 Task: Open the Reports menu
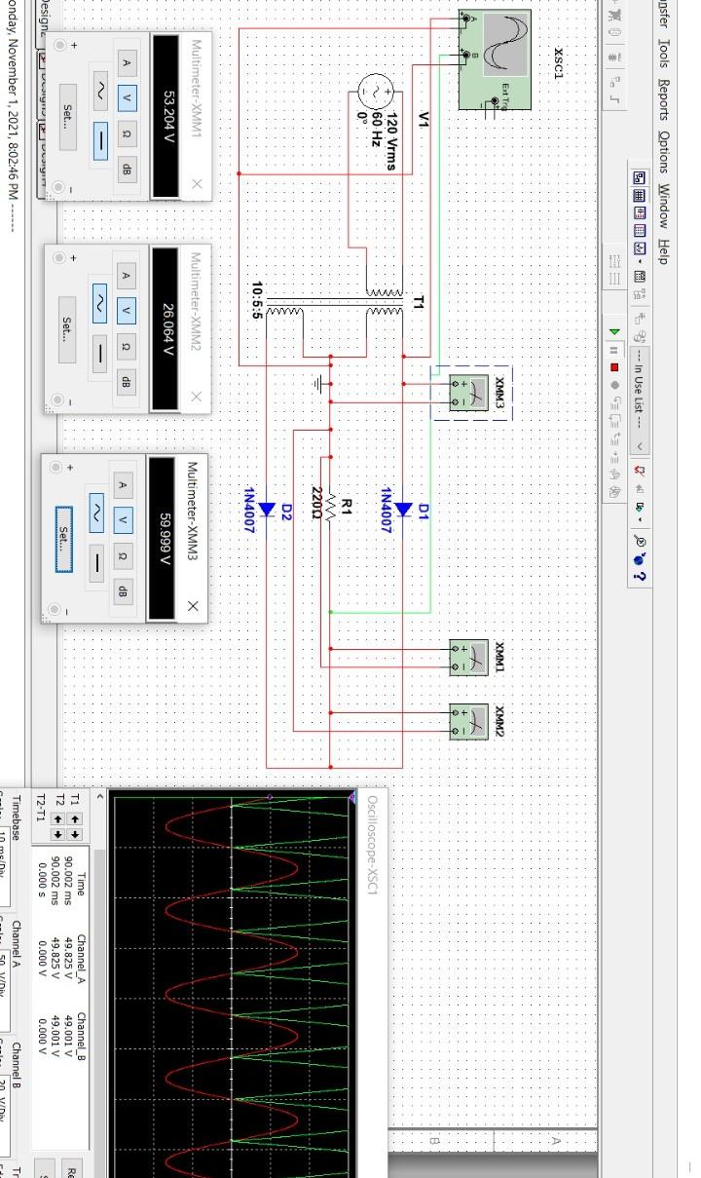[663, 100]
